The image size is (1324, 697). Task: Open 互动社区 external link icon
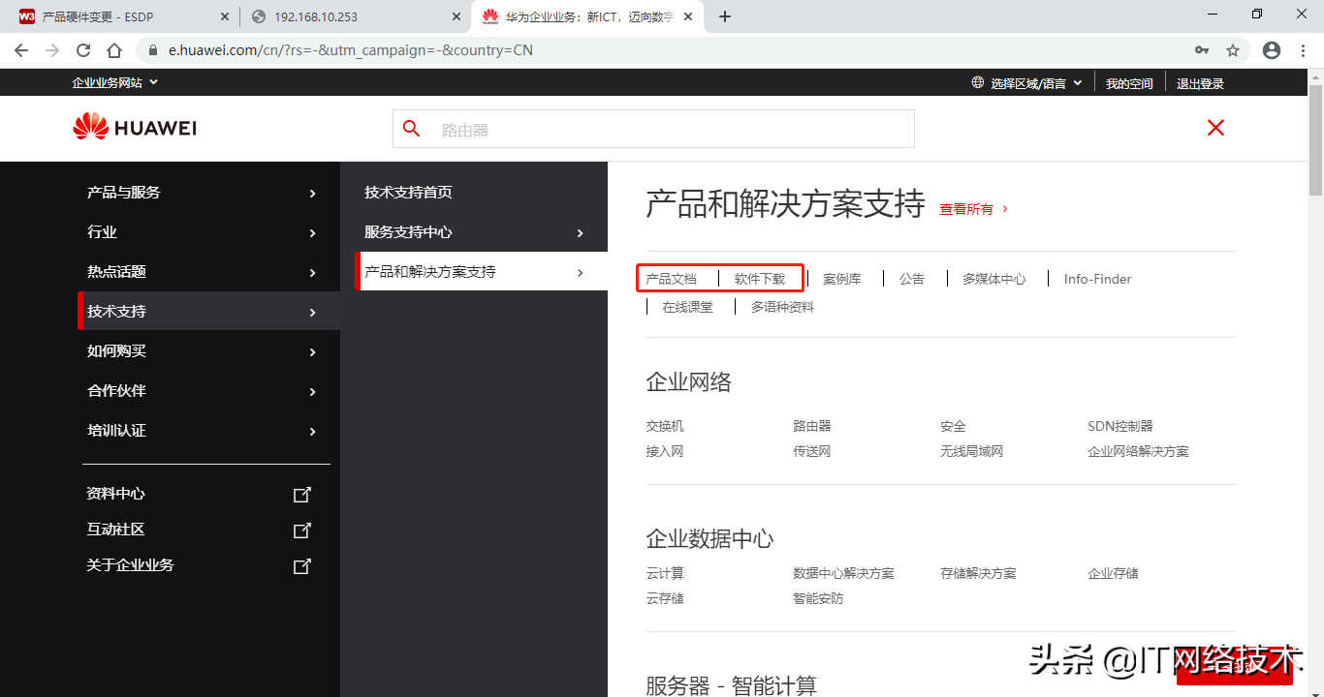pyautogui.click(x=302, y=530)
